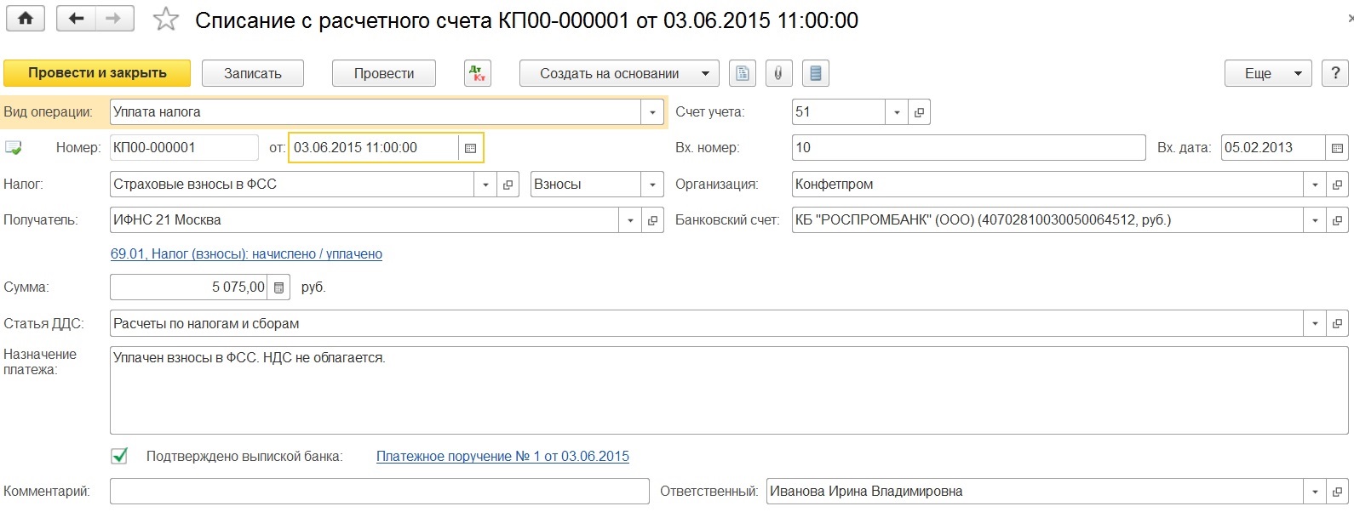
Task: Open the Еще menu
Action: [x=1267, y=73]
